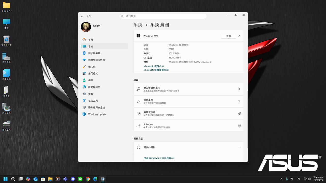Select the 附屬工具 desktop icon
This screenshot has width=326, height=183.
[6, 75]
